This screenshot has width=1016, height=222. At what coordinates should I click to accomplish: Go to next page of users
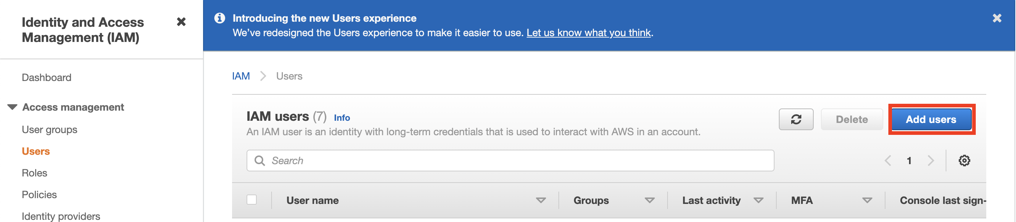click(x=931, y=161)
